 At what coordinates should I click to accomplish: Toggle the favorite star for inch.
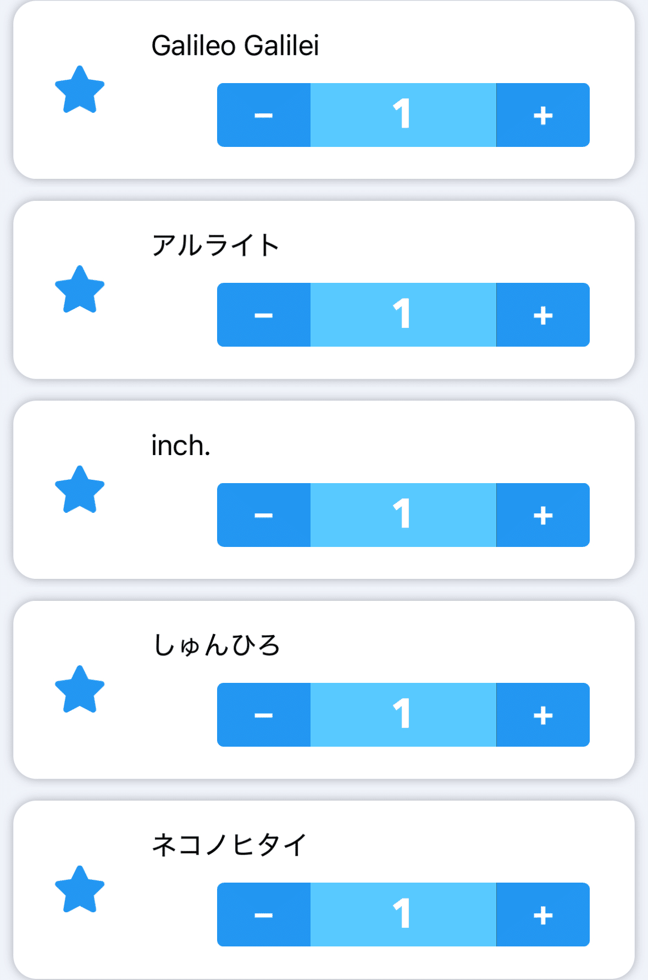coord(80,490)
